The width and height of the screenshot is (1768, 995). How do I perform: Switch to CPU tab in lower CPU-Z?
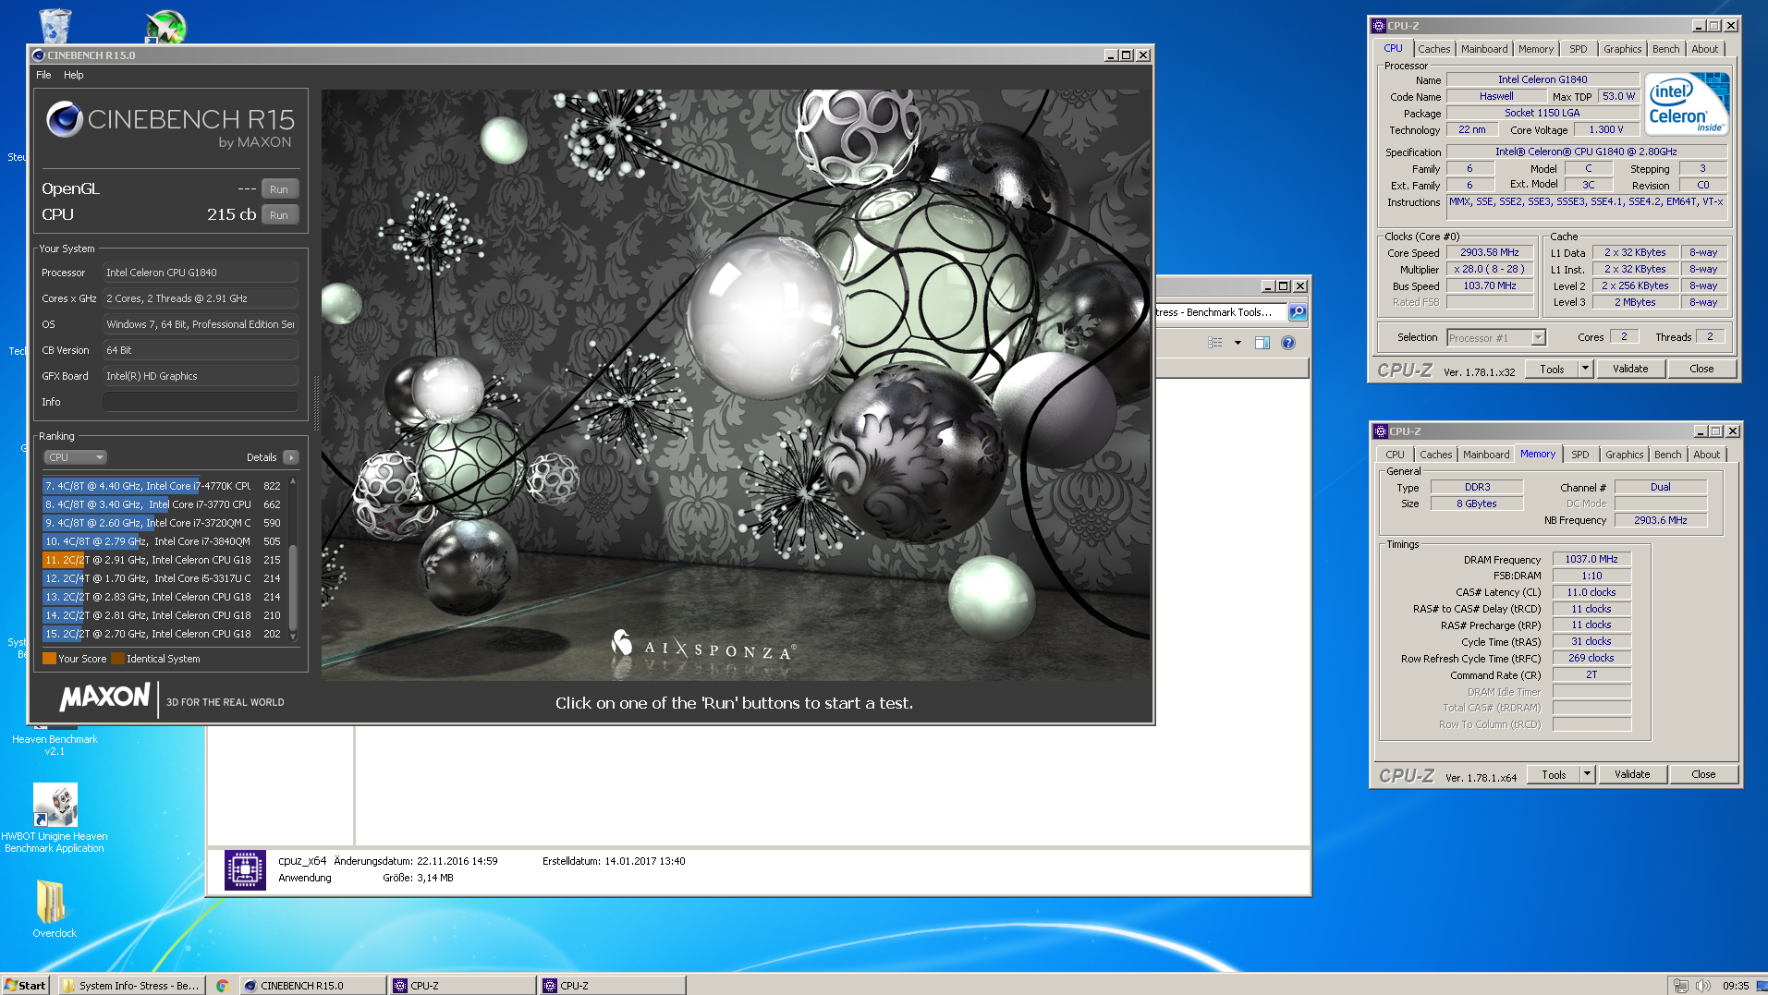[x=1395, y=455]
